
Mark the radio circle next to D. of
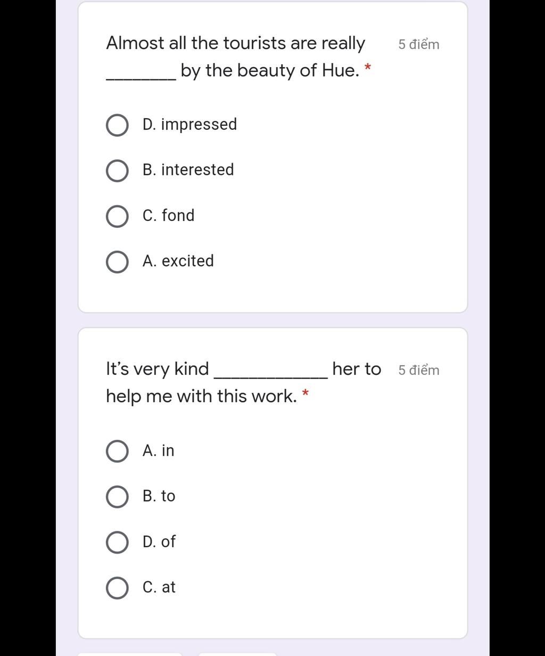coord(117,542)
